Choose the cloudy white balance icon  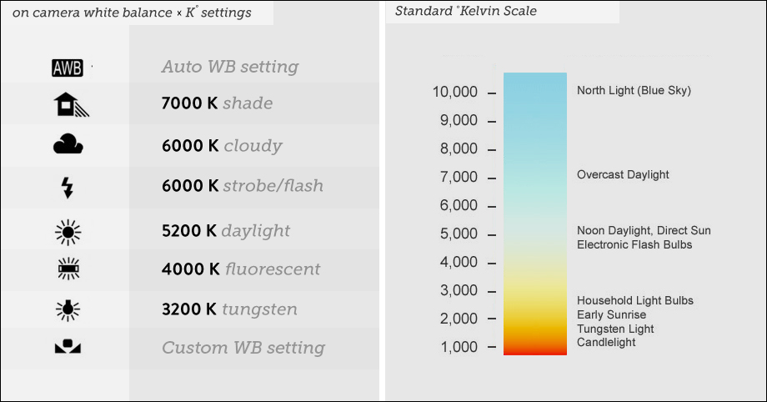[x=68, y=146]
